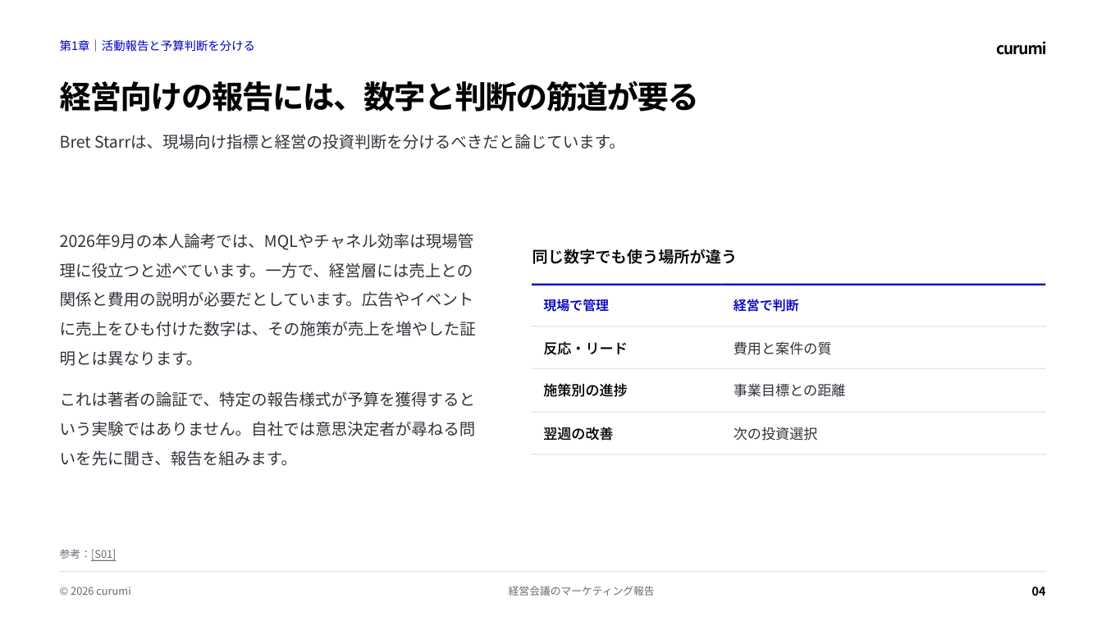This screenshot has height=621, width=1106.
Task: Click the cell 施策別の進捗
Action: click(585, 390)
